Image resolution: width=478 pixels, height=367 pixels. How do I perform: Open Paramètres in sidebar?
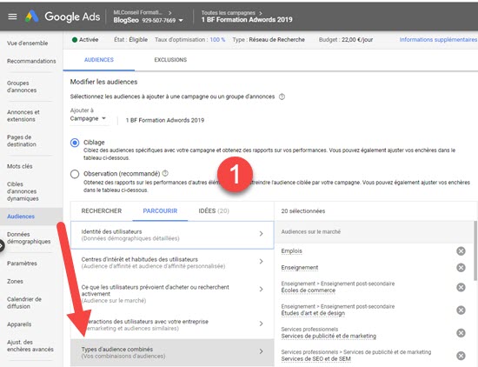tap(22, 264)
